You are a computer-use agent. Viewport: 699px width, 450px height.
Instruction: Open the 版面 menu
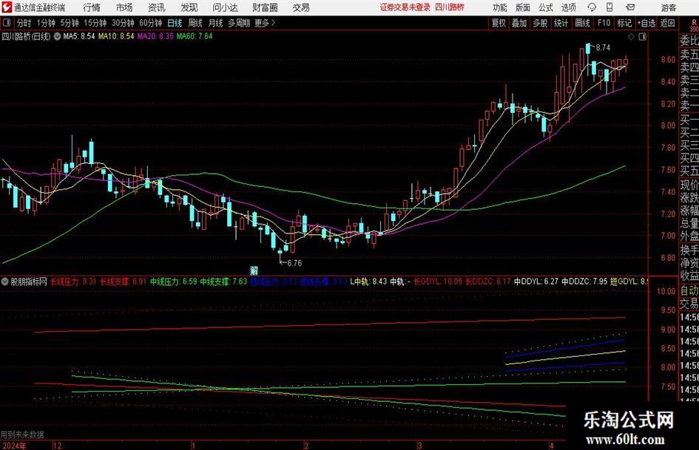click(x=522, y=7)
